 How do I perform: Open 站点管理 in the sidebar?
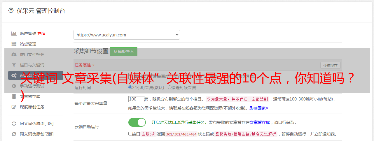coord(28,44)
